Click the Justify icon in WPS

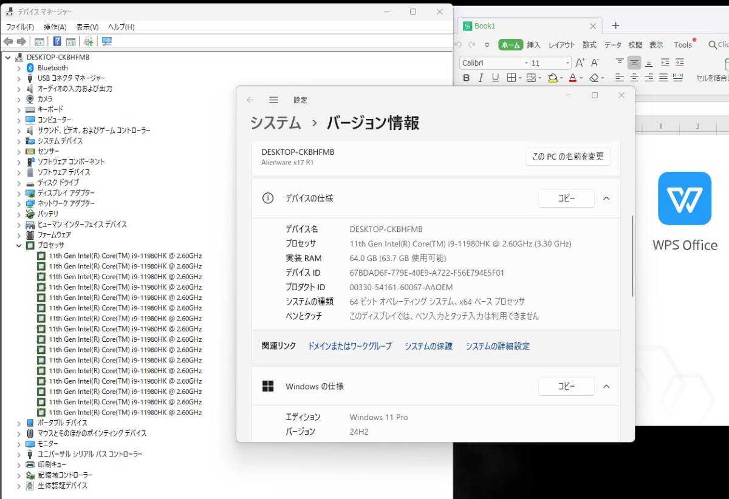[x=663, y=78]
